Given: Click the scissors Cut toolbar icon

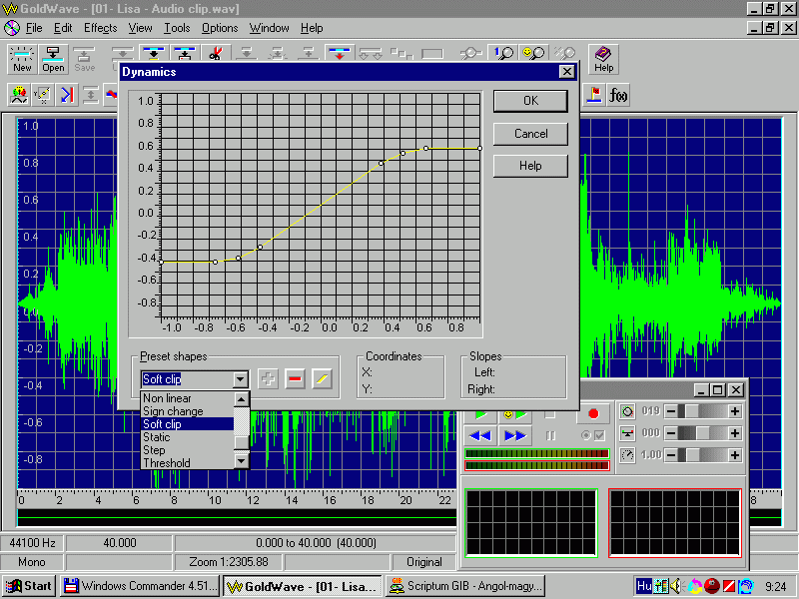Looking at the screenshot, I should tap(215, 53).
